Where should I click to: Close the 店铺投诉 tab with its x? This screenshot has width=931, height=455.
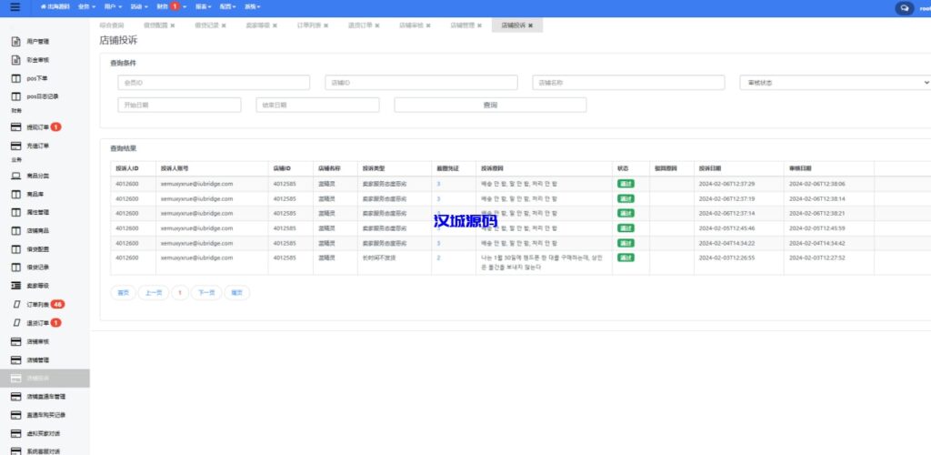coord(530,25)
